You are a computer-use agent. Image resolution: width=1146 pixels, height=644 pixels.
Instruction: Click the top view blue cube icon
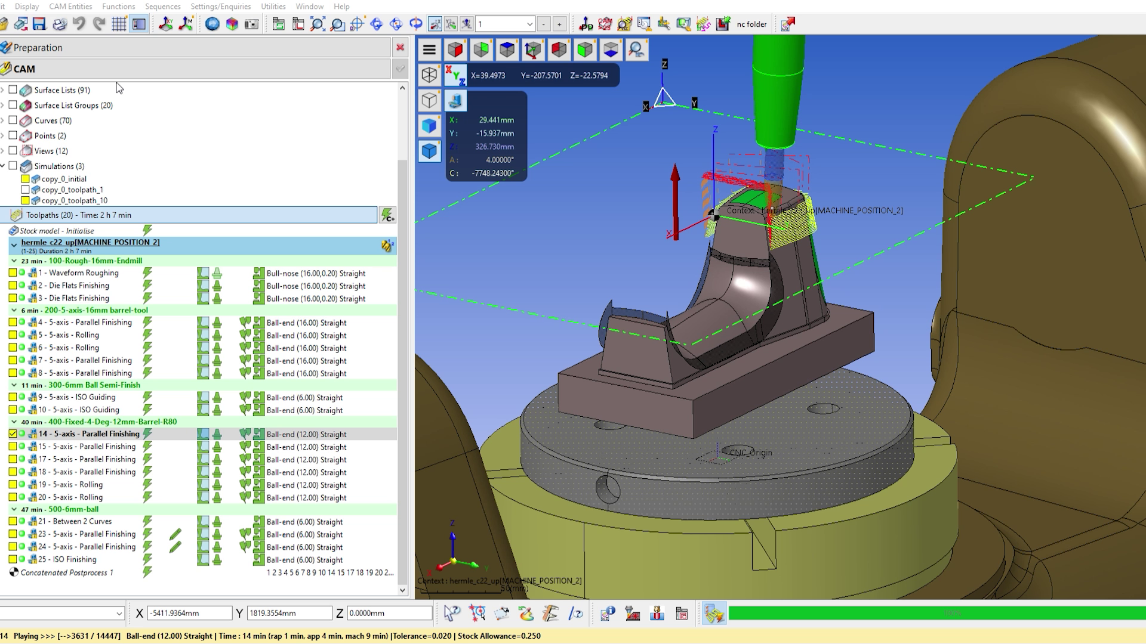click(x=507, y=49)
